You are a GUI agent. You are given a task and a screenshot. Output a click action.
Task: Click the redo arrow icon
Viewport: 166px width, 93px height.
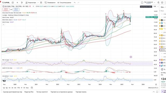pyautogui.click(x=78, y=3)
